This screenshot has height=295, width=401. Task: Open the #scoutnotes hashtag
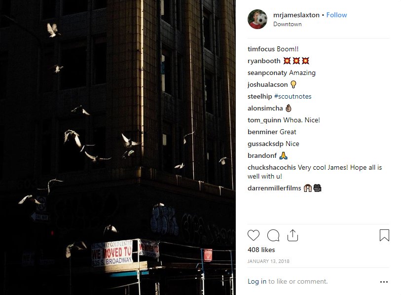pyautogui.click(x=292, y=97)
